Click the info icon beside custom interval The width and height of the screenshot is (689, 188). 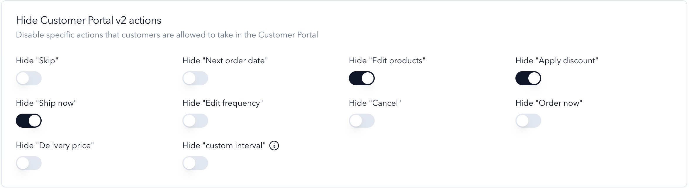coord(274,146)
